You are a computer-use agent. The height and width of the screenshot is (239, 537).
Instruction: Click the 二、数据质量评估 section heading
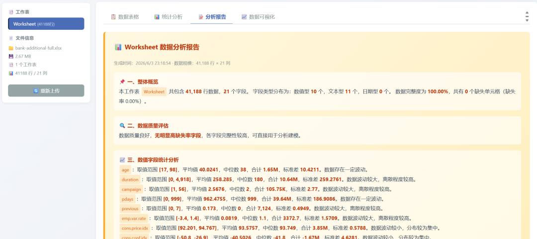click(x=148, y=126)
